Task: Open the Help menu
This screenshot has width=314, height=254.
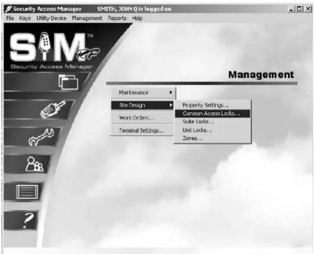Action: tap(137, 18)
